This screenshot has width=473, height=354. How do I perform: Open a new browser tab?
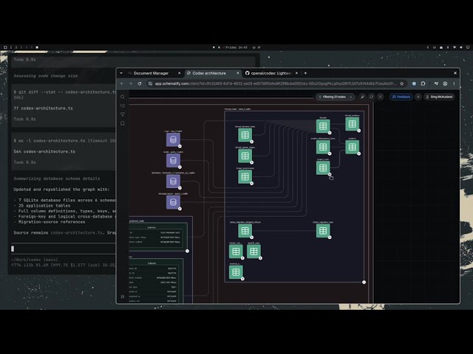pyautogui.click(x=305, y=73)
